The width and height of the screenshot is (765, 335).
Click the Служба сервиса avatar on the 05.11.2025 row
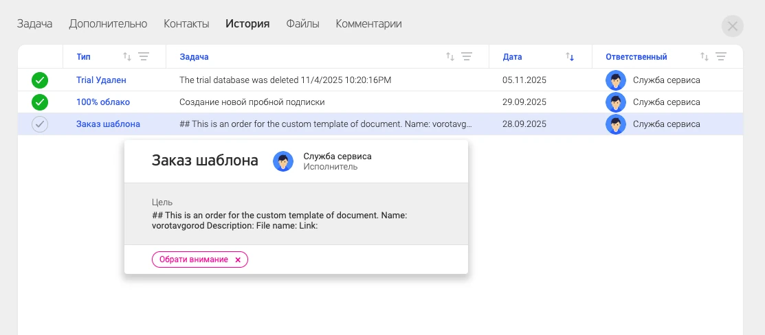[616, 80]
